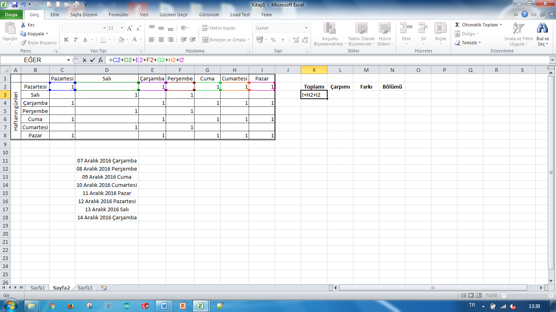Click the zoom out minus button
Viewport: 556px width, 312px height.
click(504, 295)
